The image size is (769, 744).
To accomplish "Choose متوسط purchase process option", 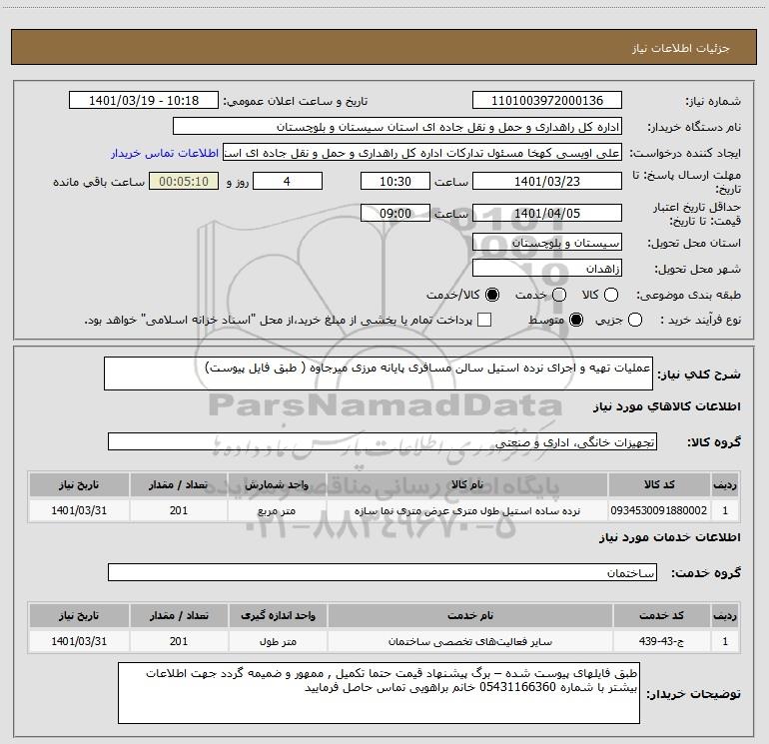I will coord(576,321).
